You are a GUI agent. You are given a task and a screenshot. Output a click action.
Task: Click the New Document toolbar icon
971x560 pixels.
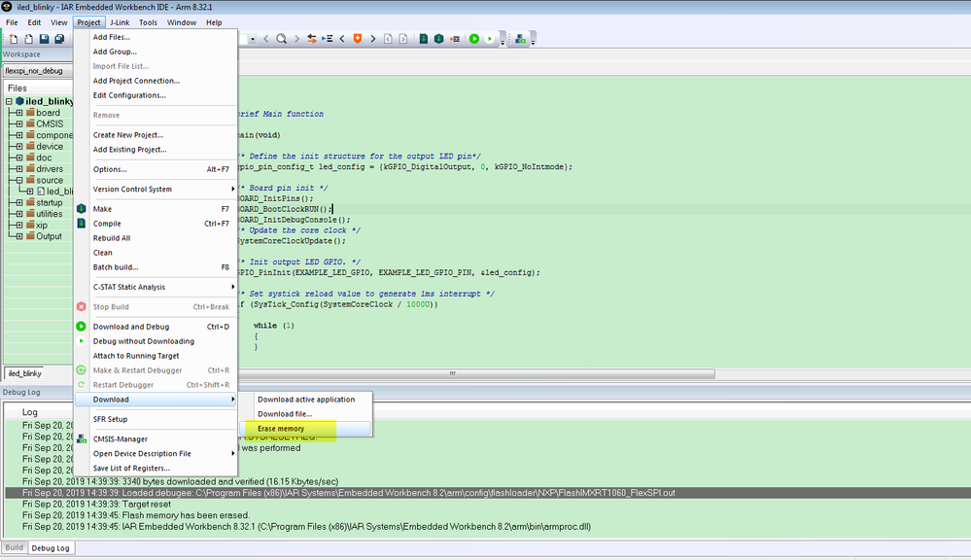(x=13, y=39)
